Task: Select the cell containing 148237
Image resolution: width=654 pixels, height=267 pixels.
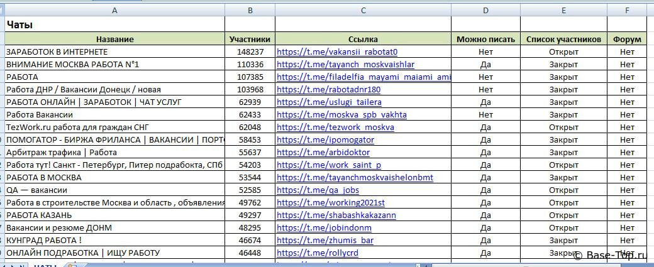Action: click(250, 52)
